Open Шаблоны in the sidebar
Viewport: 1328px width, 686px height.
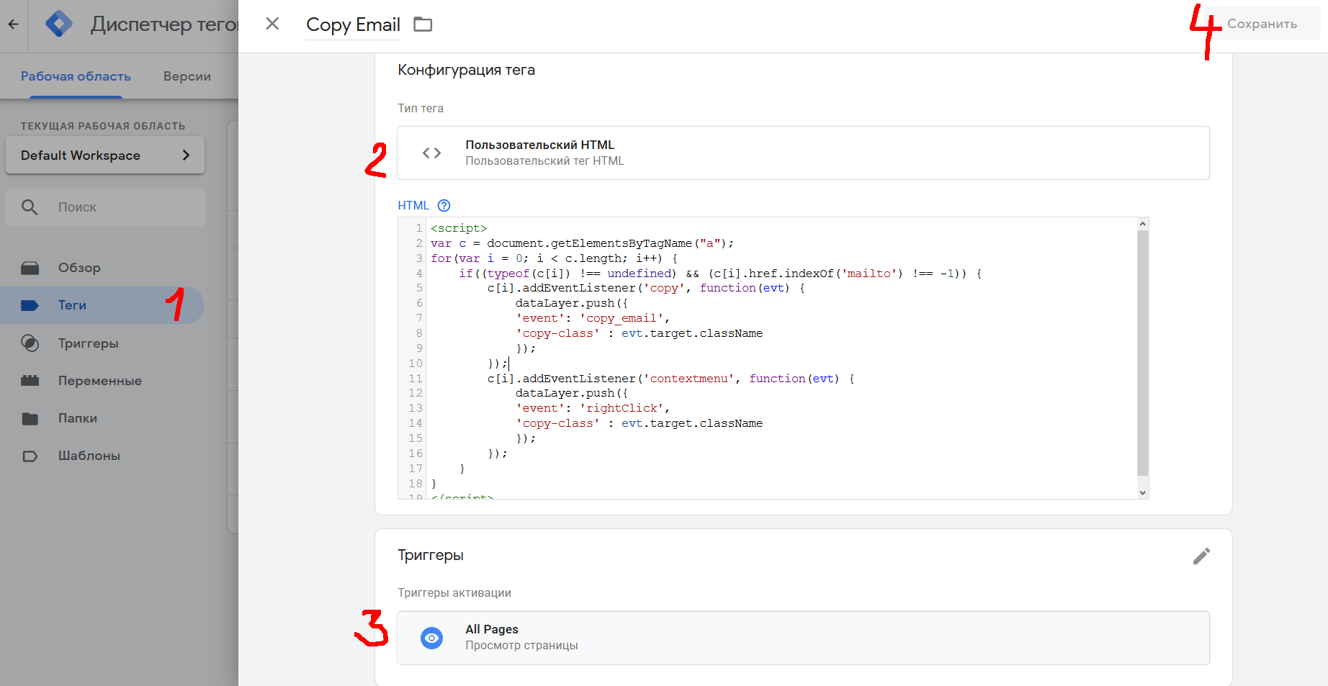coord(89,456)
